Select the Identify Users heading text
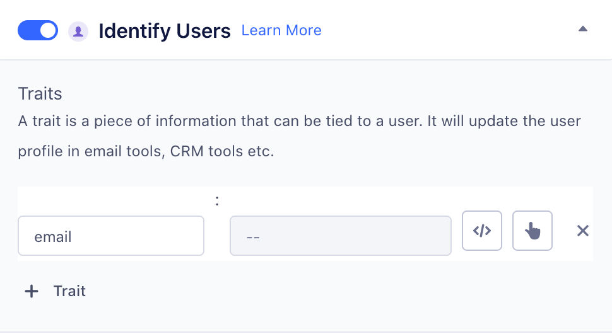The width and height of the screenshot is (612, 334). click(x=164, y=31)
